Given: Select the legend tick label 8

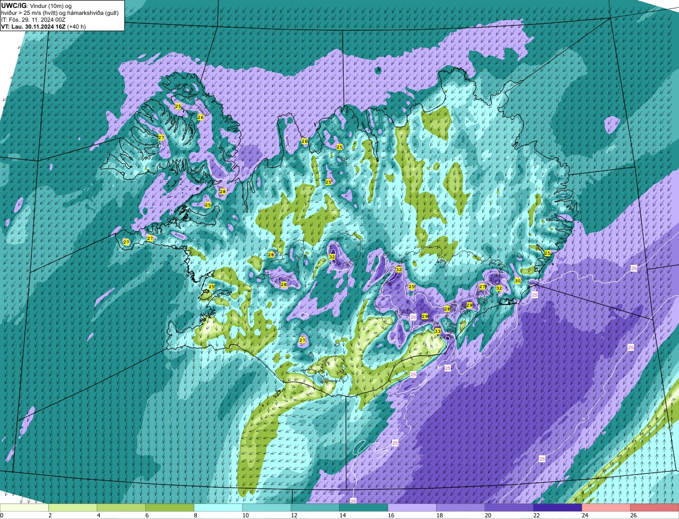Looking at the screenshot, I should (195, 515).
